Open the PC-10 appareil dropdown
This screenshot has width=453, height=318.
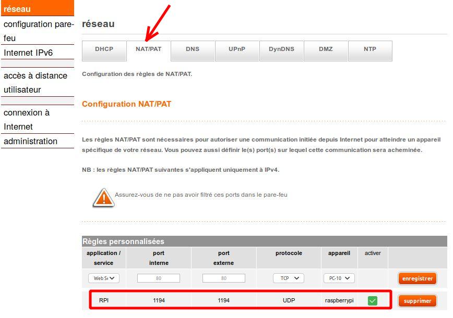coord(339,278)
